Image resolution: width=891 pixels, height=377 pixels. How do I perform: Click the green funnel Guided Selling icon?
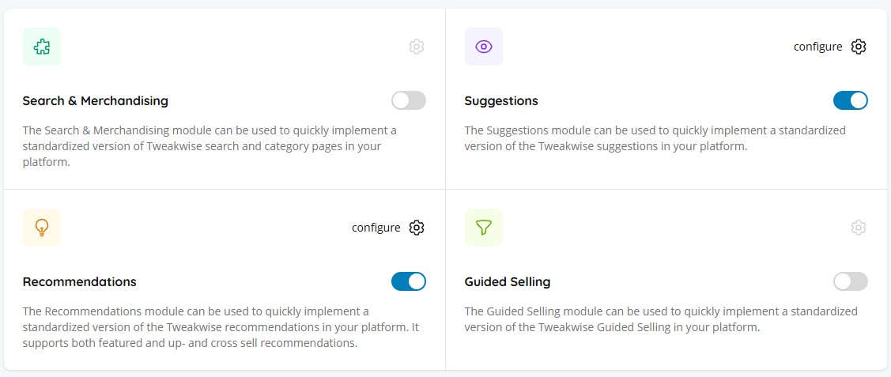(484, 228)
